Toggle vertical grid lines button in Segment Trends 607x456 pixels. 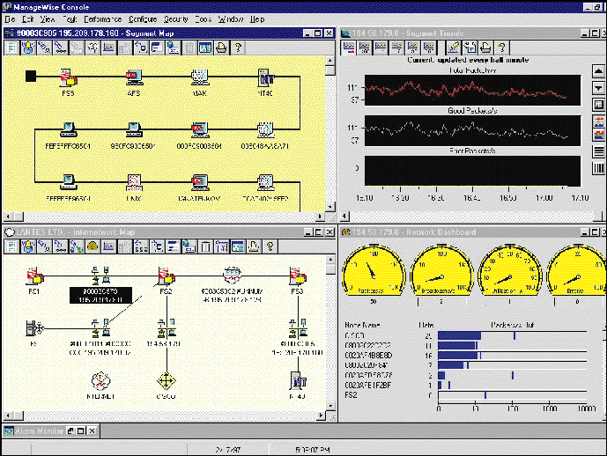[598, 168]
